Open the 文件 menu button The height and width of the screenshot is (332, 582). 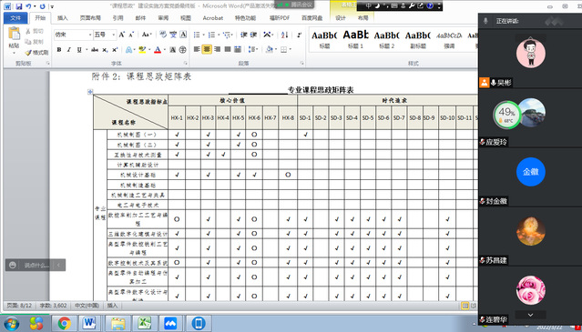pos(15,18)
